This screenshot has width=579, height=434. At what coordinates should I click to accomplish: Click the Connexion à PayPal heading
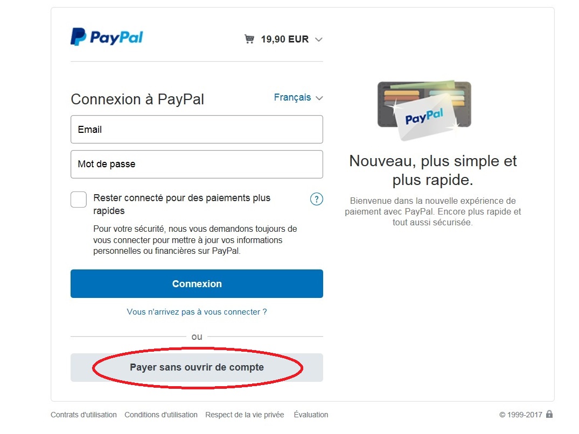(137, 99)
